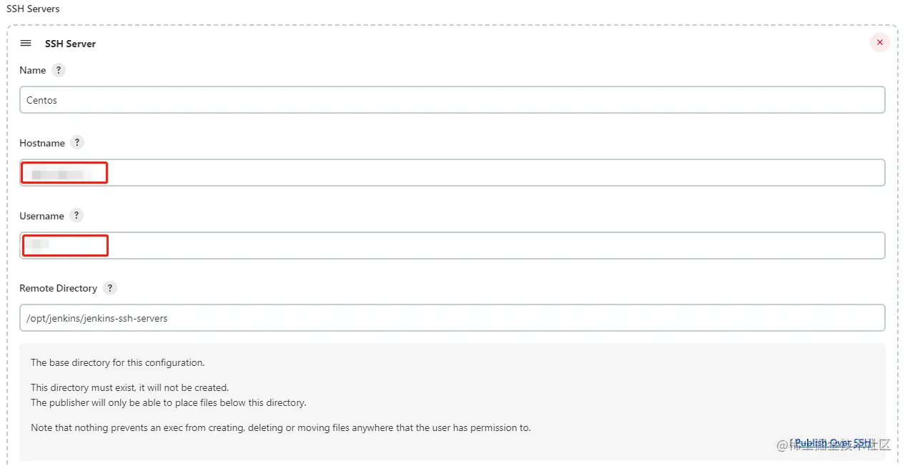
Task: Focus the Remote Directory path field
Action: pyautogui.click(x=452, y=318)
